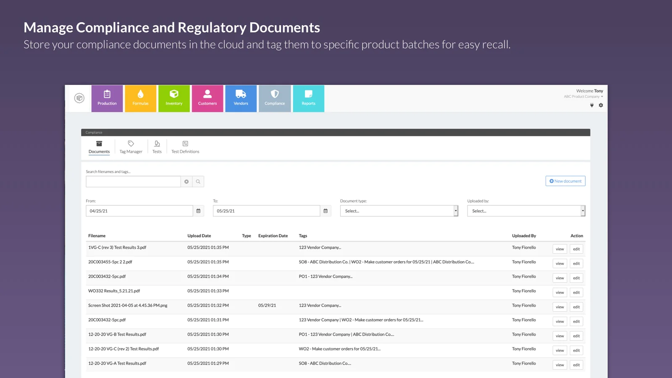The image size is (672, 378).
Task: View 12-20-20 VG-B Test Results.pdf
Action: (x=560, y=336)
